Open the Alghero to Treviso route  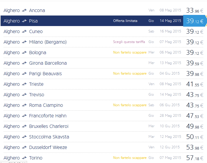point(36,95)
